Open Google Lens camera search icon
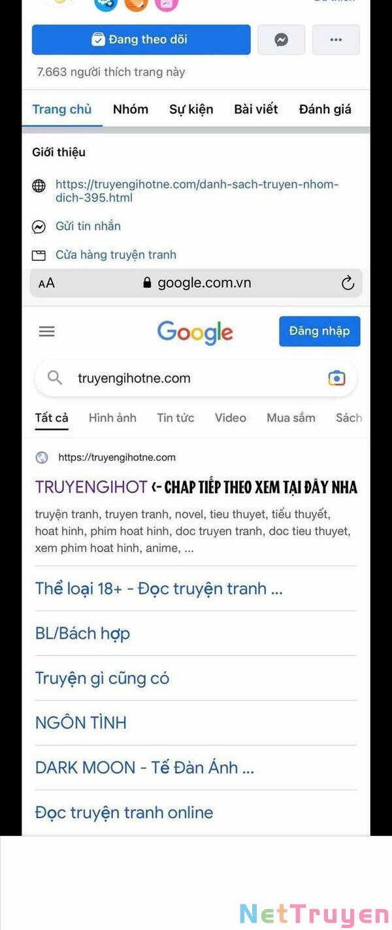Image resolution: width=392 pixels, height=930 pixels. pos(336,378)
